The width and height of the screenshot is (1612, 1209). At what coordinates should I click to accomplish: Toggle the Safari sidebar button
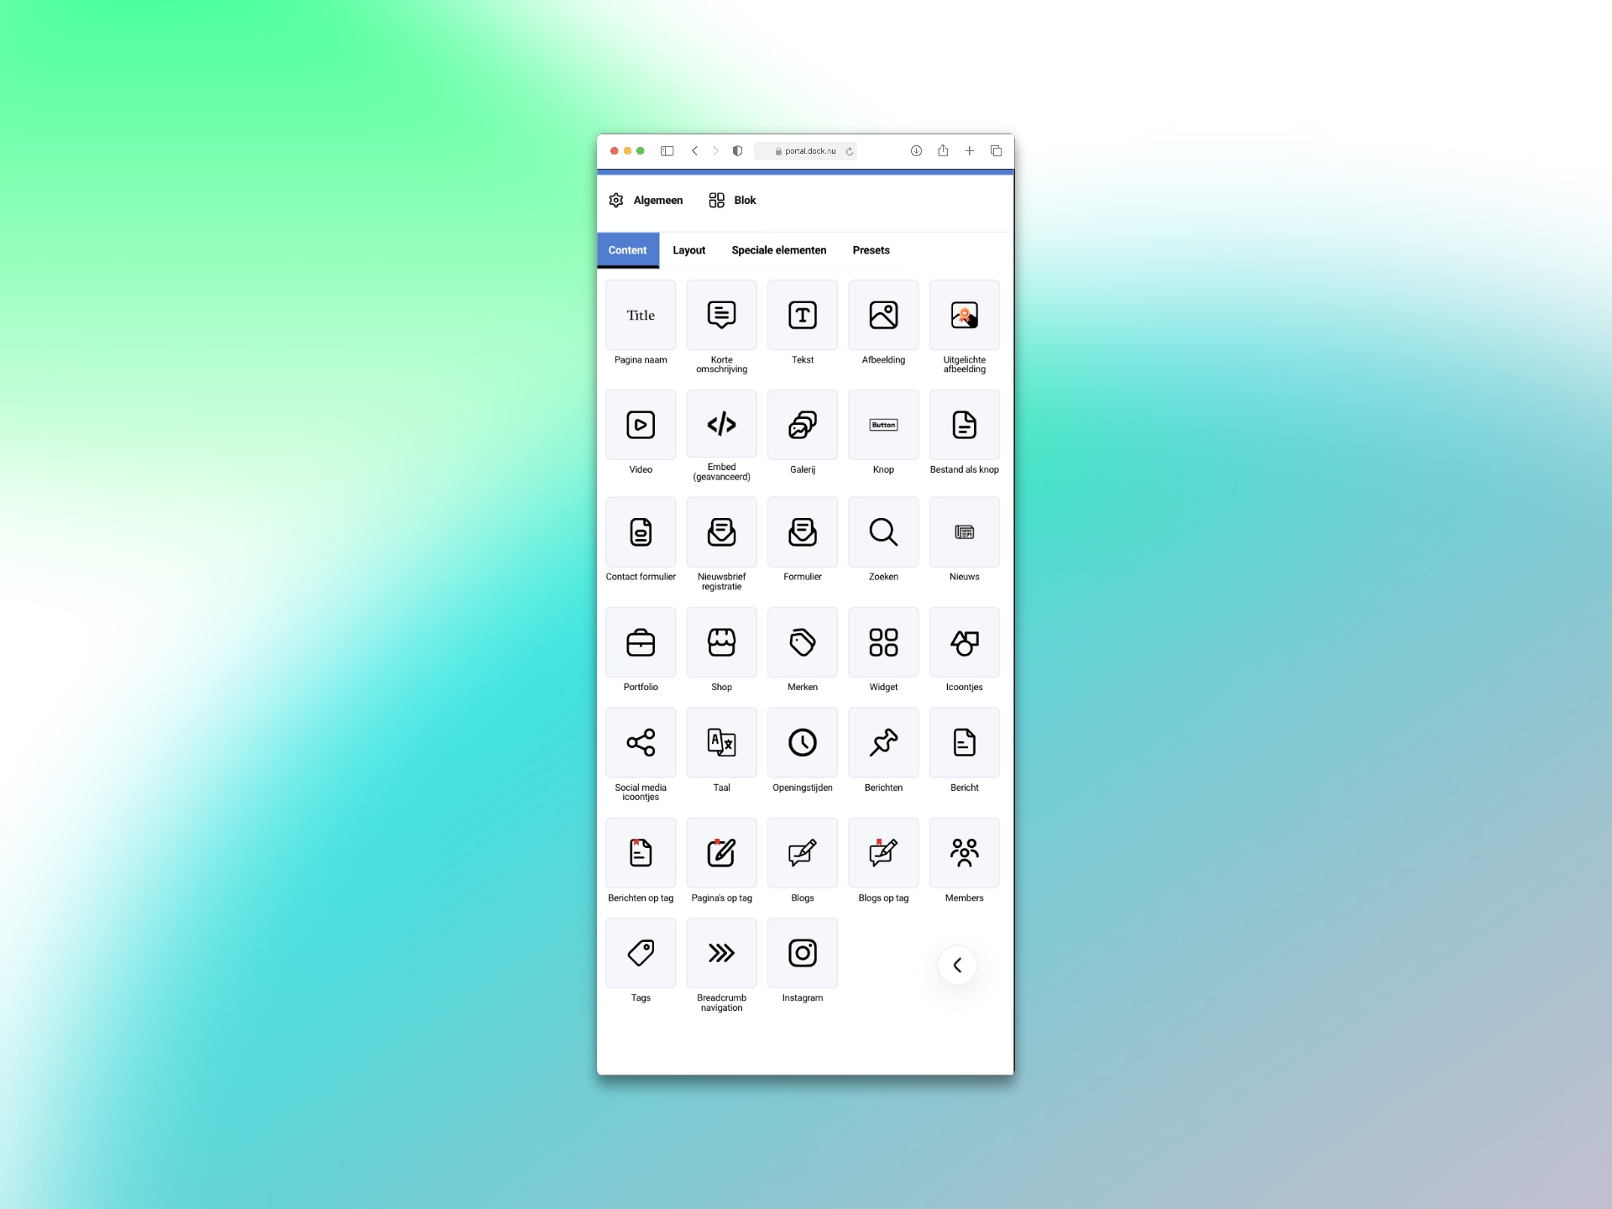pos(667,151)
